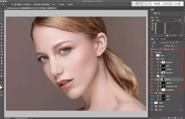Hide the 曲线 1 layer
185x119 pixels.
click(x=152, y=100)
